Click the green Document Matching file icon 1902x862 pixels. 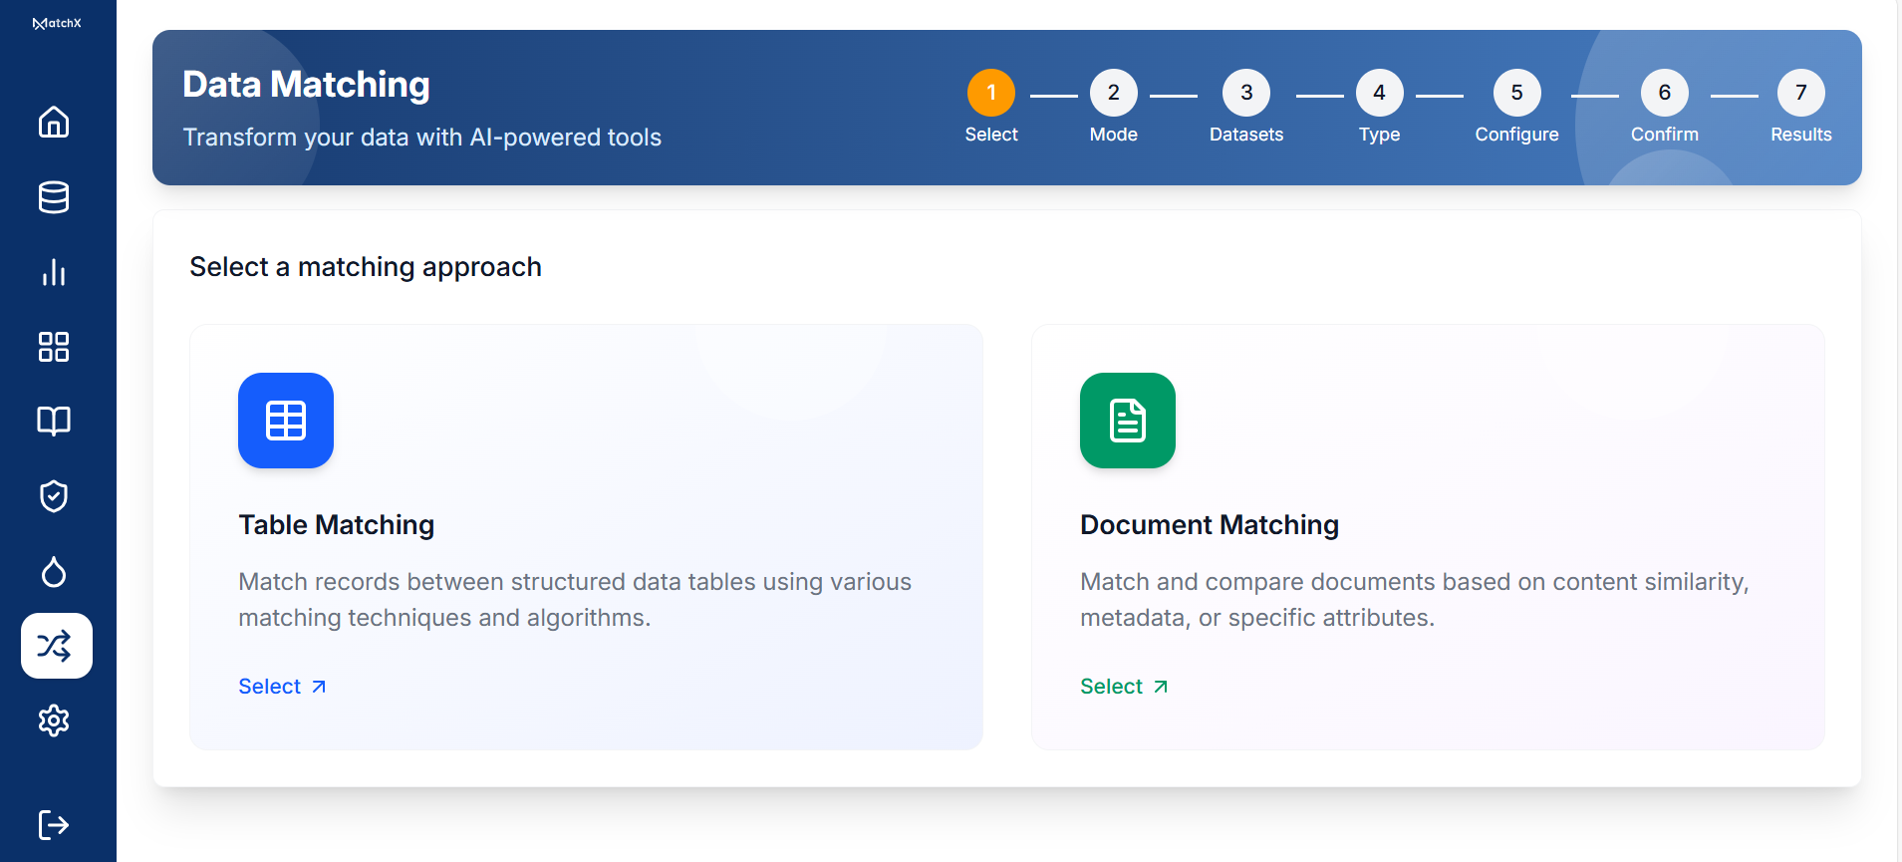(x=1128, y=421)
